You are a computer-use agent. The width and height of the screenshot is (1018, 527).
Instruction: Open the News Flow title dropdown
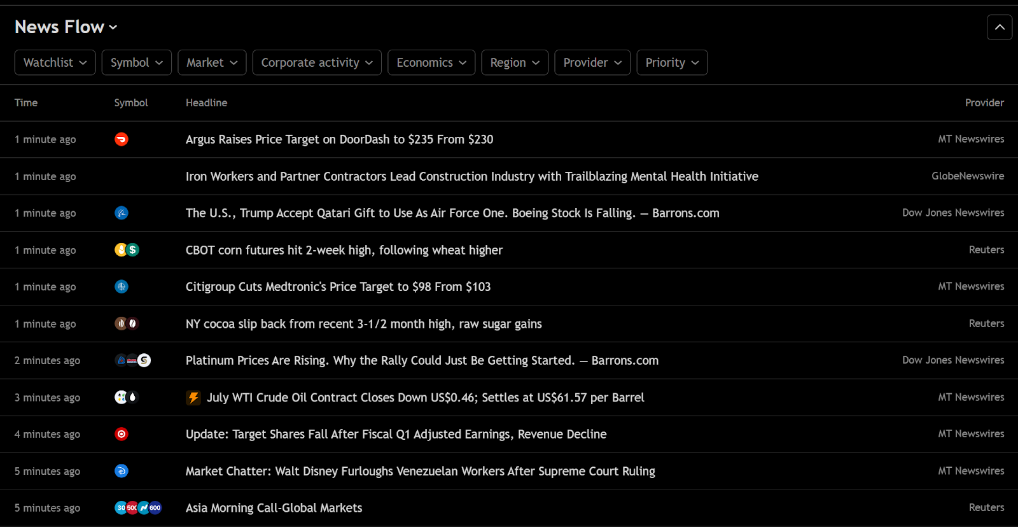(66, 27)
